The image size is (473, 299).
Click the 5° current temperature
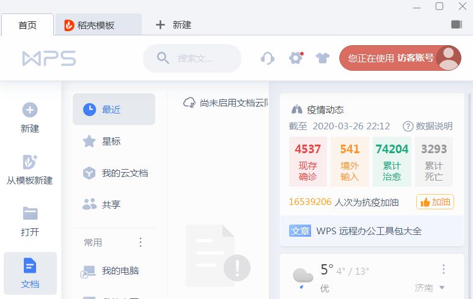click(327, 270)
